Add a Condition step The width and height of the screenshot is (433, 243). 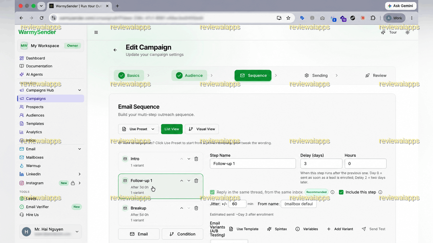pyautogui.click(x=183, y=234)
